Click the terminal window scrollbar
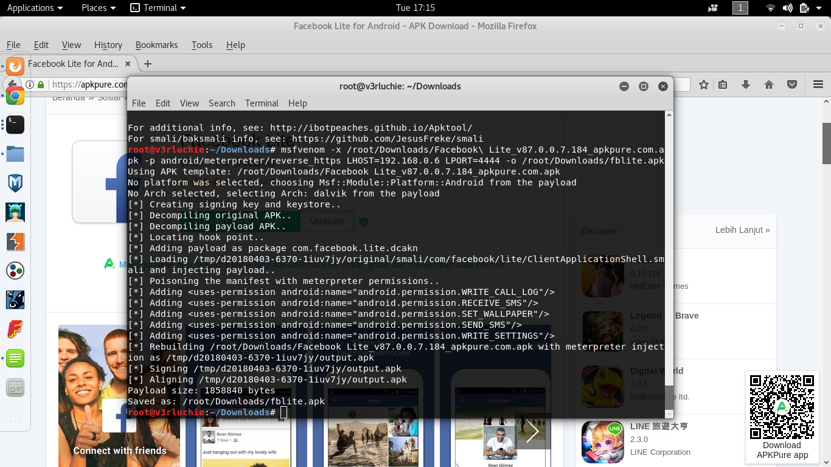The width and height of the screenshot is (831, 467). pos(669,398)
